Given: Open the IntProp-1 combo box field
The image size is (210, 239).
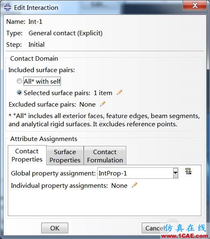Looking at the screenshot, I should point(138,173).
